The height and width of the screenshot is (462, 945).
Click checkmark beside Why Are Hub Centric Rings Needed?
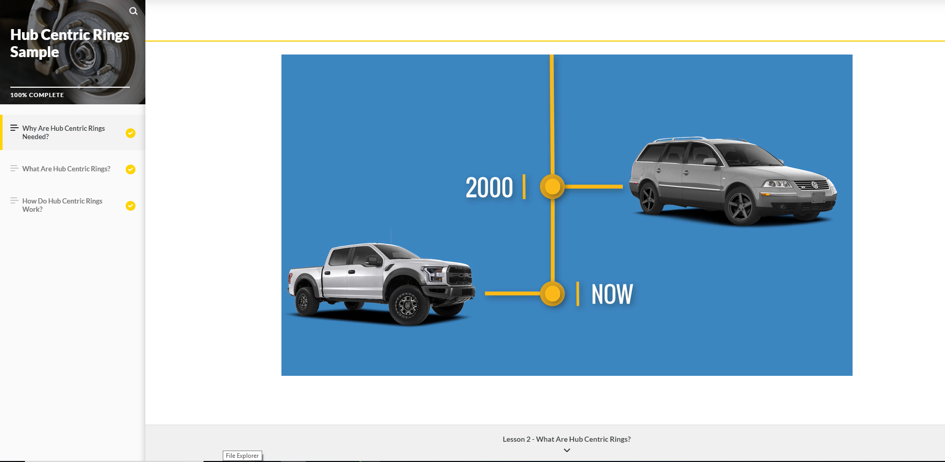click(x=131, y=133)
